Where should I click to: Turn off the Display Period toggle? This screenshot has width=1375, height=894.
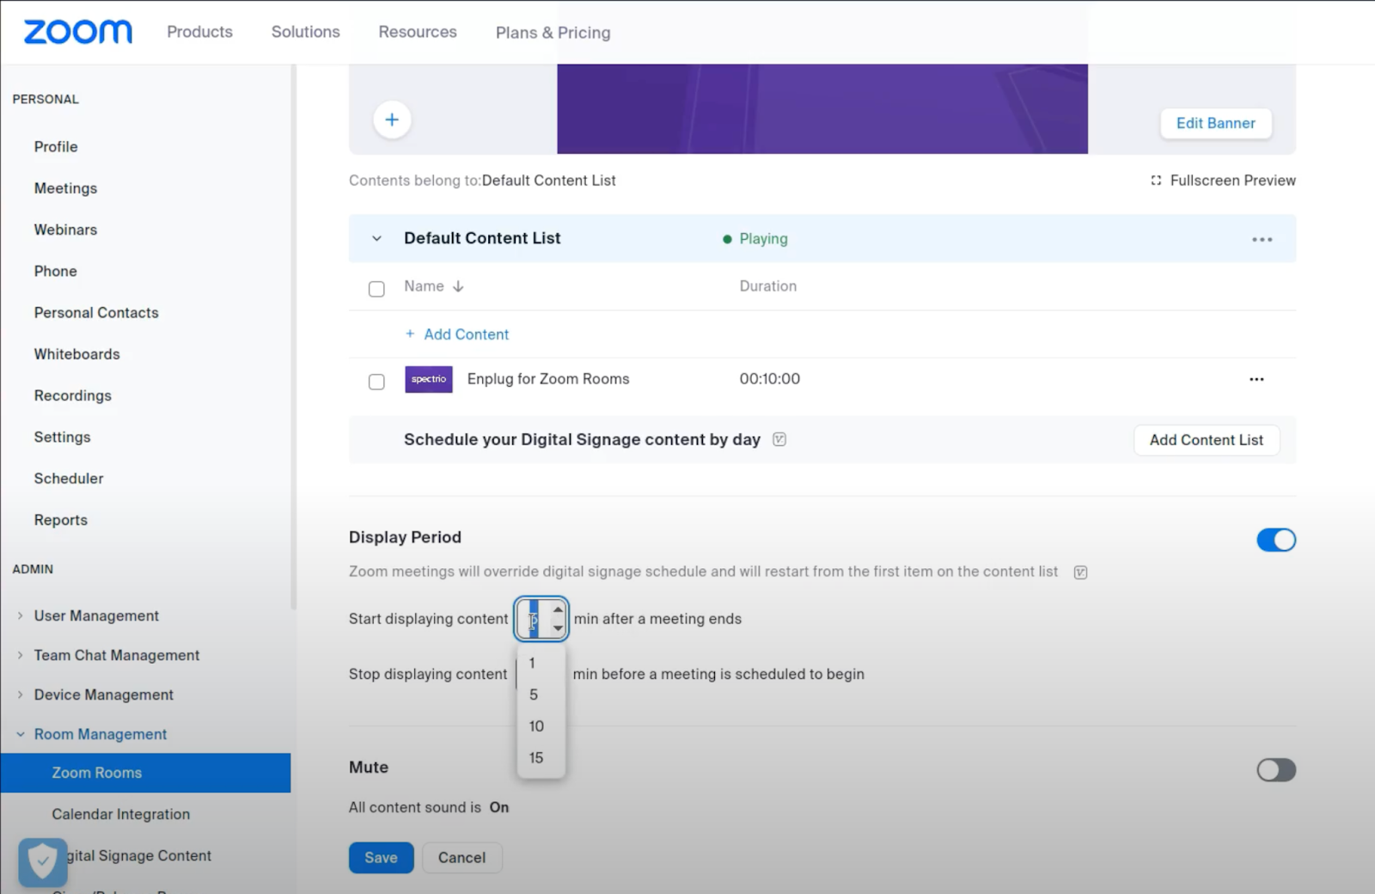click(x=1276, y=540)
